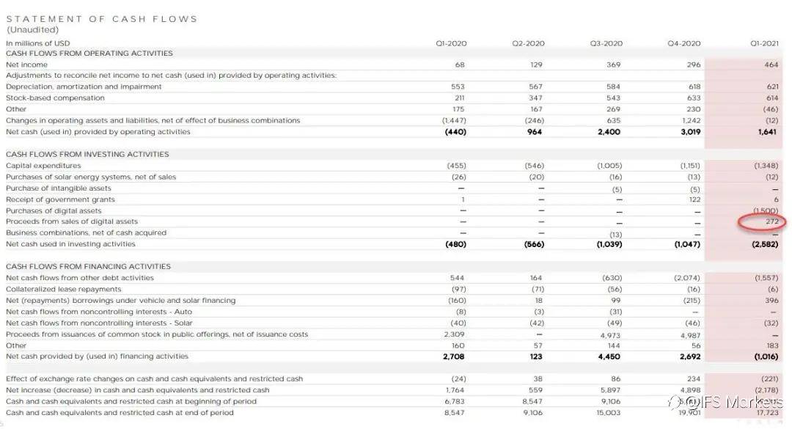Click common stock issuance proceeds row label
The height and width of the screenshot is (429, 792).
point(157,334)
